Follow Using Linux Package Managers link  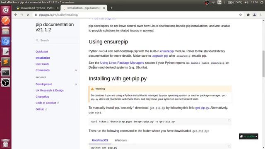pos(122,62)
